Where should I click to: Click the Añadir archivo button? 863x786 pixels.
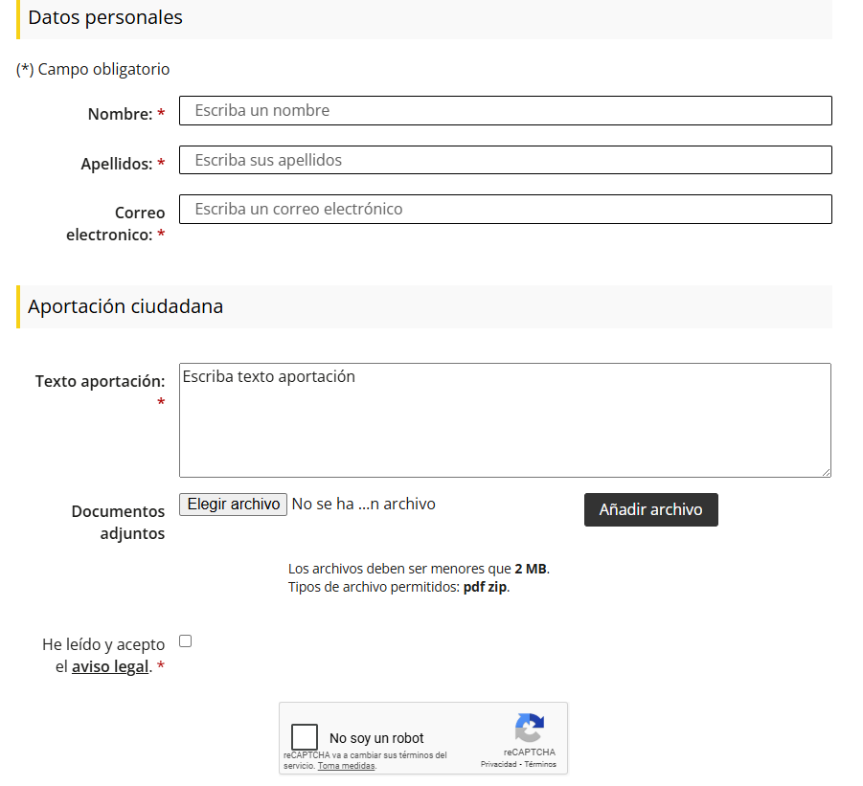coord(650,510)
